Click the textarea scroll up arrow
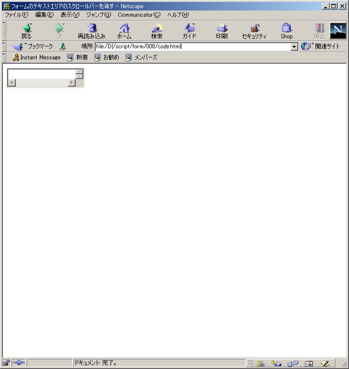Screen dimensions: 349x369 (x=79, y=72)
